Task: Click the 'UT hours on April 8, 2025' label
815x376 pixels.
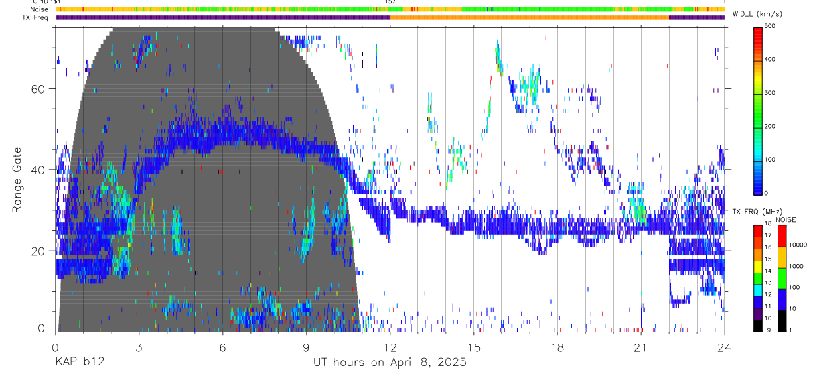Action: click(390, 363)
